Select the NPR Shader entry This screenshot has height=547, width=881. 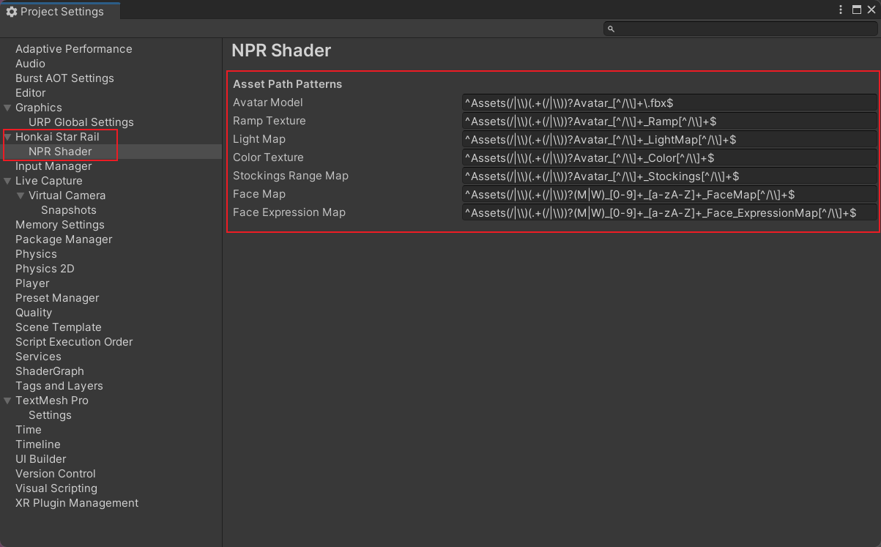60,152
